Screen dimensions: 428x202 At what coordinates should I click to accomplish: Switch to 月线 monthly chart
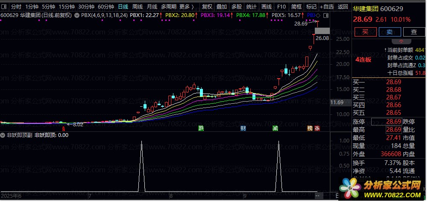152,7
